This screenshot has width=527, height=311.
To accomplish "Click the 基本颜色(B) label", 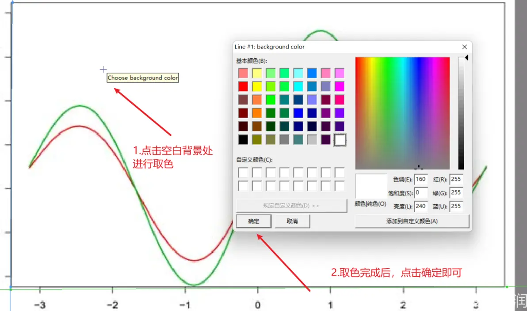I will [252, 61].
